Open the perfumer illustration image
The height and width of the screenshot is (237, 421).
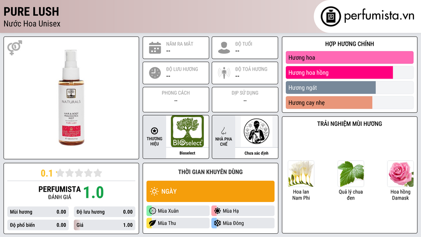coord(257,131)
